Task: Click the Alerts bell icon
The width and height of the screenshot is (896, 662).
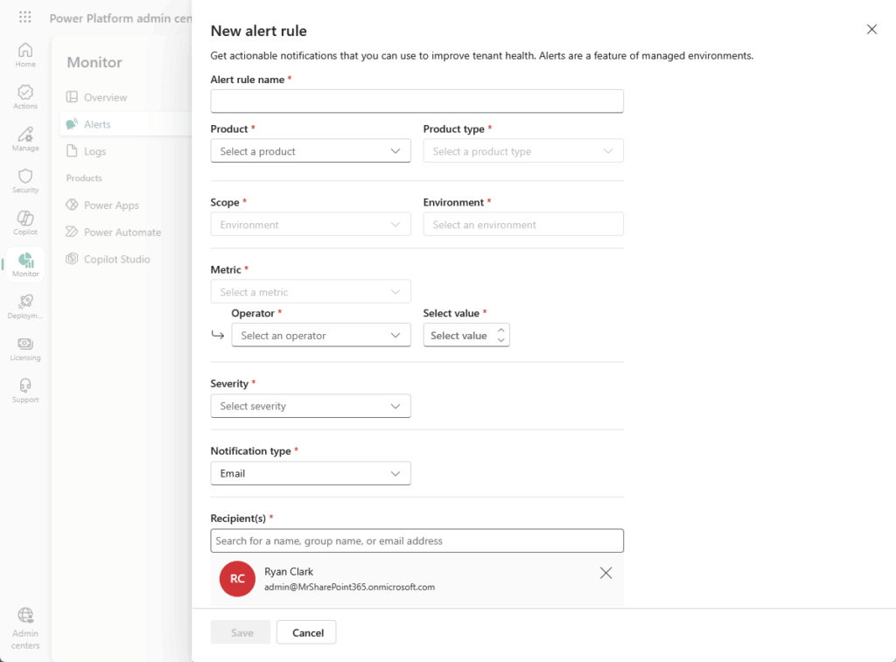Action: pos(72,124)
